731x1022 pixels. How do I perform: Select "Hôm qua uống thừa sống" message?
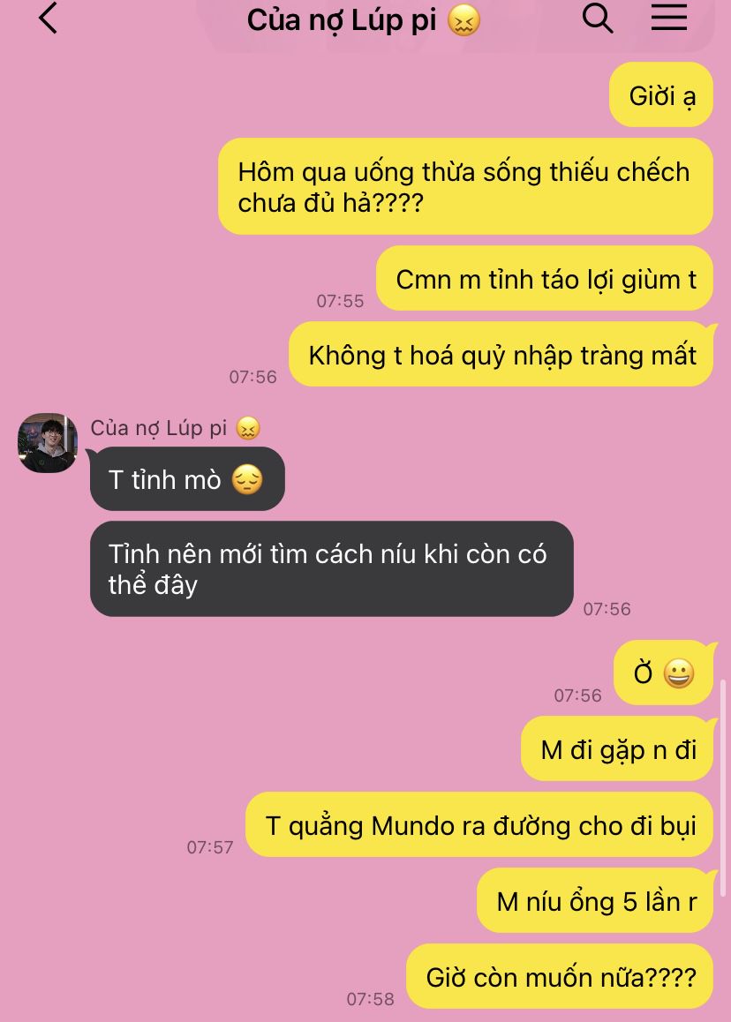click(x=465, y=186)
